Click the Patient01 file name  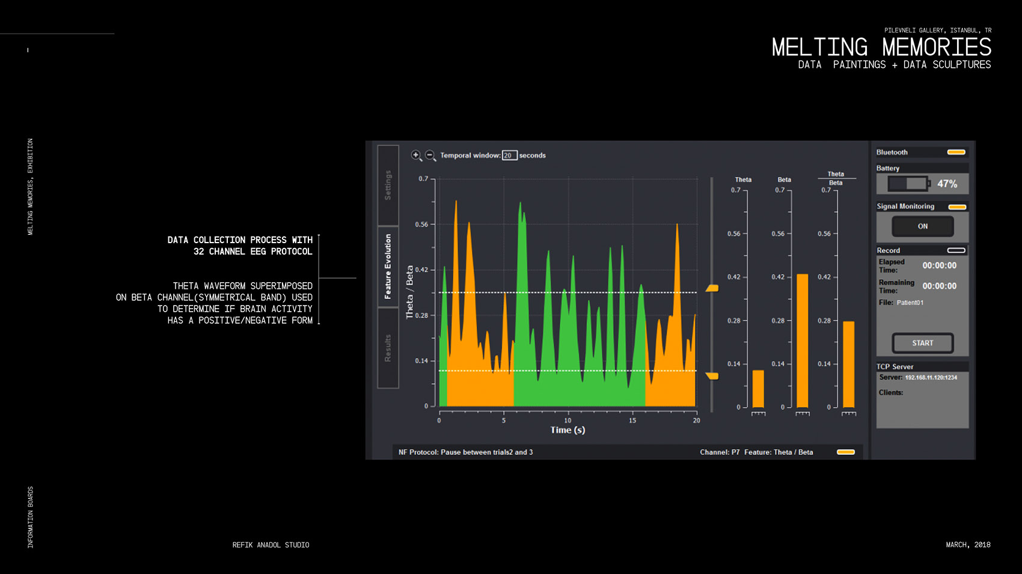pos(910,303)
